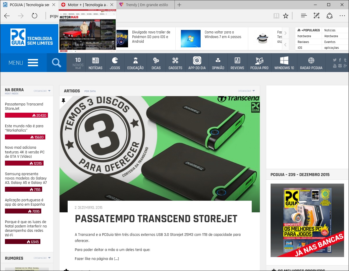
Task: Open the PCGuia magazine cover image
Action: pyautogui.click(x=307, y=220)
